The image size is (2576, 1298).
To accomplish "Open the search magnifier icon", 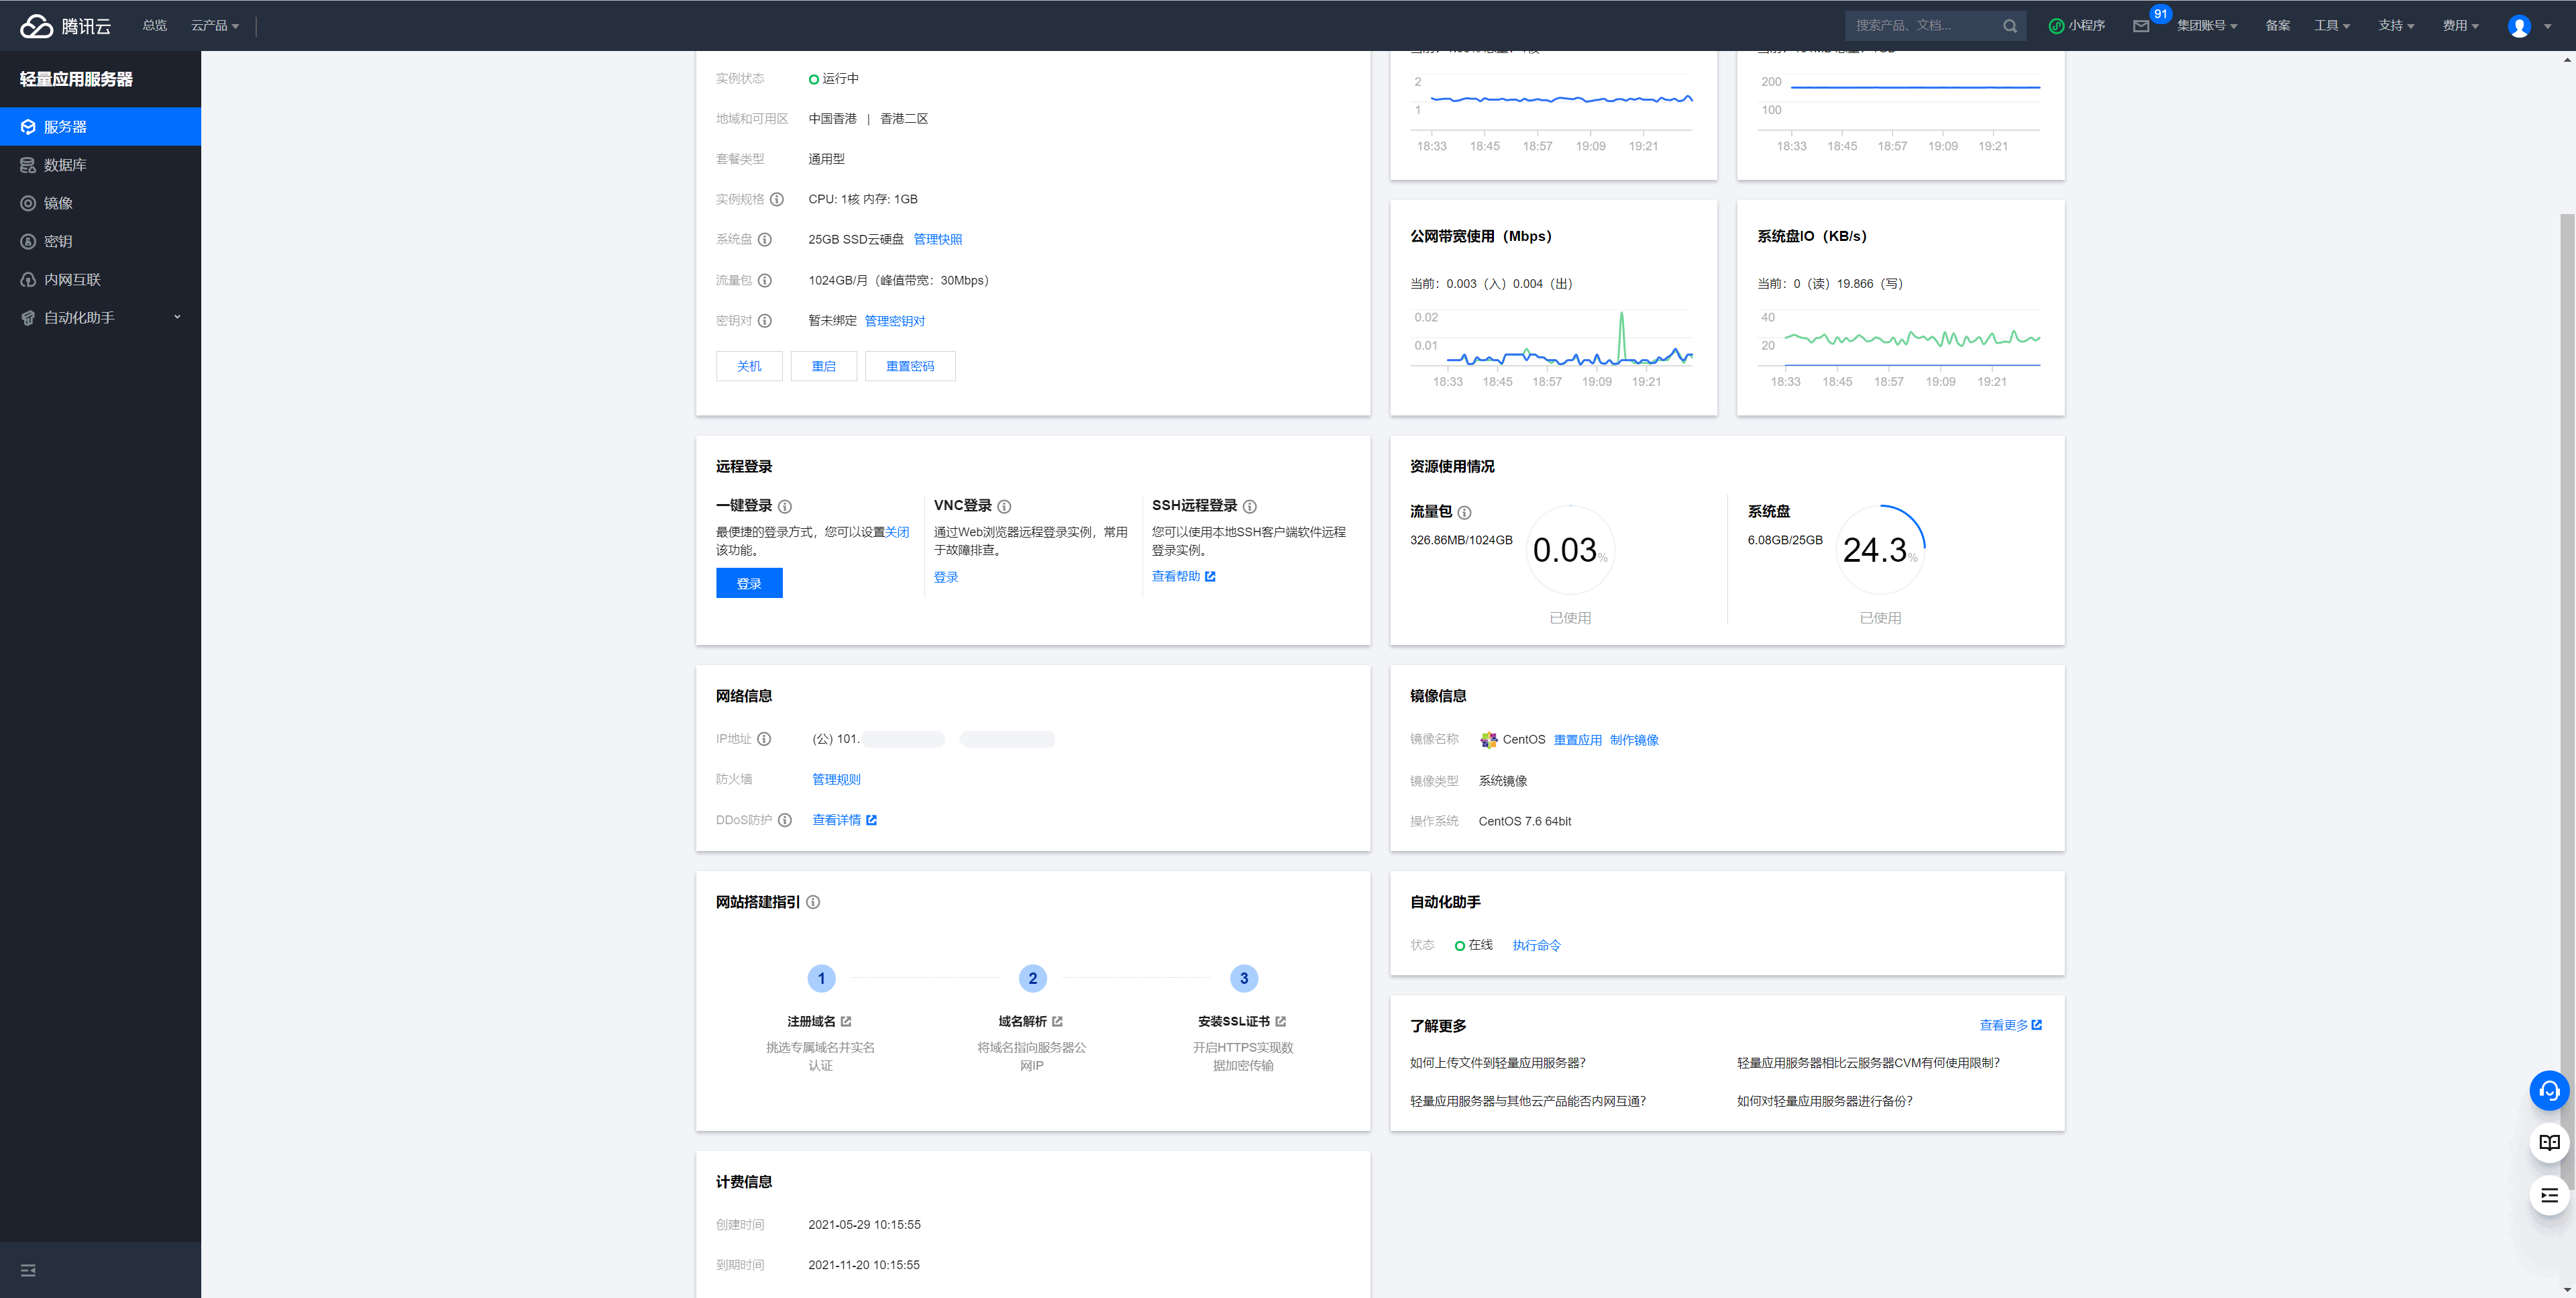I will (2010, 26).
